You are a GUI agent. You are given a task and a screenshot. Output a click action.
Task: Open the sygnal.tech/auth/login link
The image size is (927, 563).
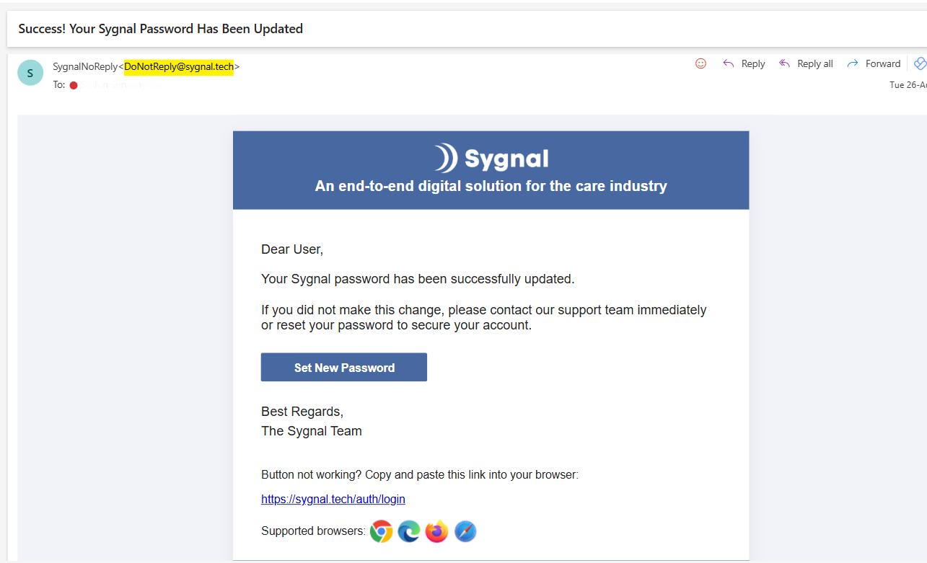(333, 499)
